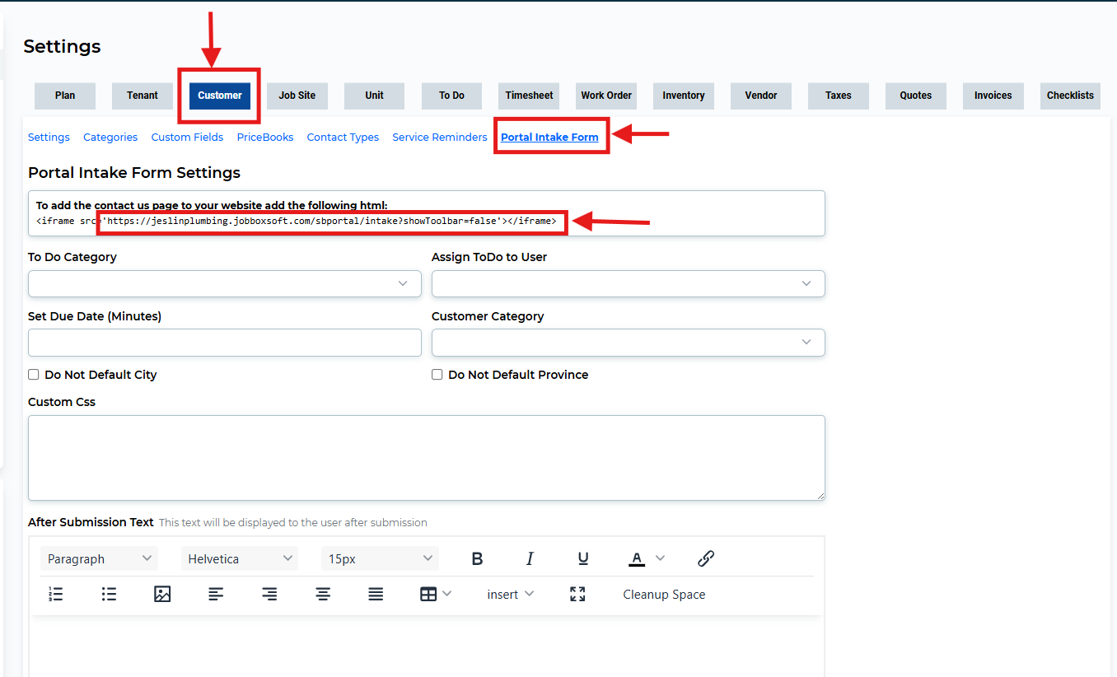Open the Custom Fields link

(187, 138)
